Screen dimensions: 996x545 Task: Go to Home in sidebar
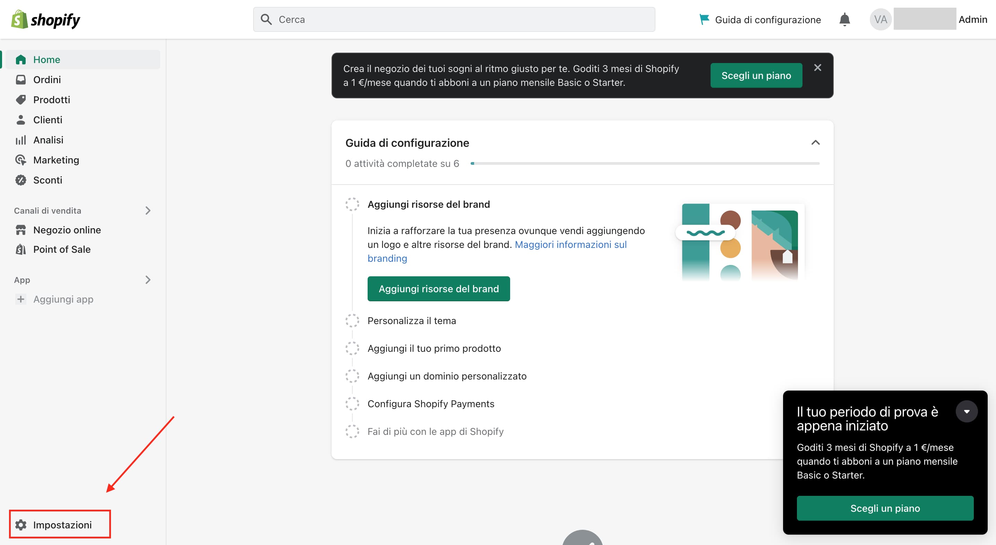click(83, 60)
